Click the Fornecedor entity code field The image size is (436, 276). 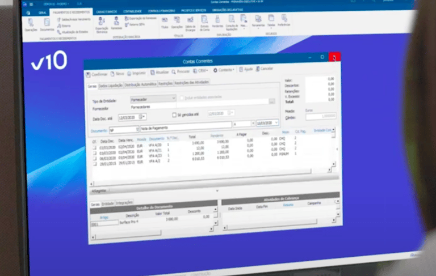pos(153,107)
